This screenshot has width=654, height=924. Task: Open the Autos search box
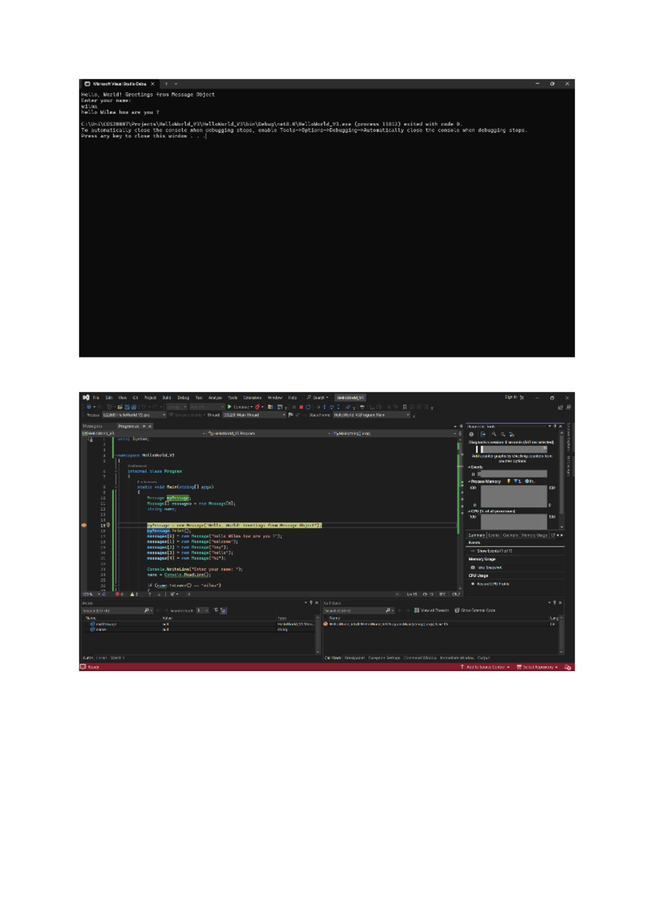coord(116,610)
